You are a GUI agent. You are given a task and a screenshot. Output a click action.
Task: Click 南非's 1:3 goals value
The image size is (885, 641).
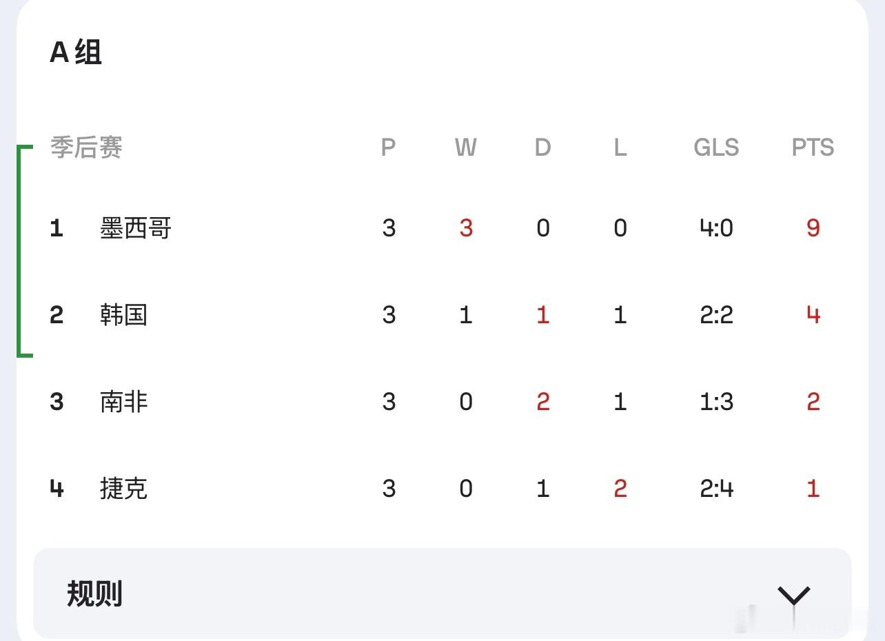[716, 402]
